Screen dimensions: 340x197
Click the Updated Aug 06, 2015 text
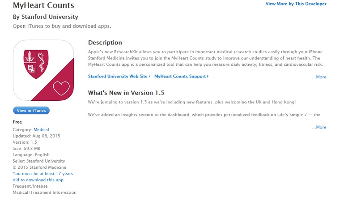[36, 136]
